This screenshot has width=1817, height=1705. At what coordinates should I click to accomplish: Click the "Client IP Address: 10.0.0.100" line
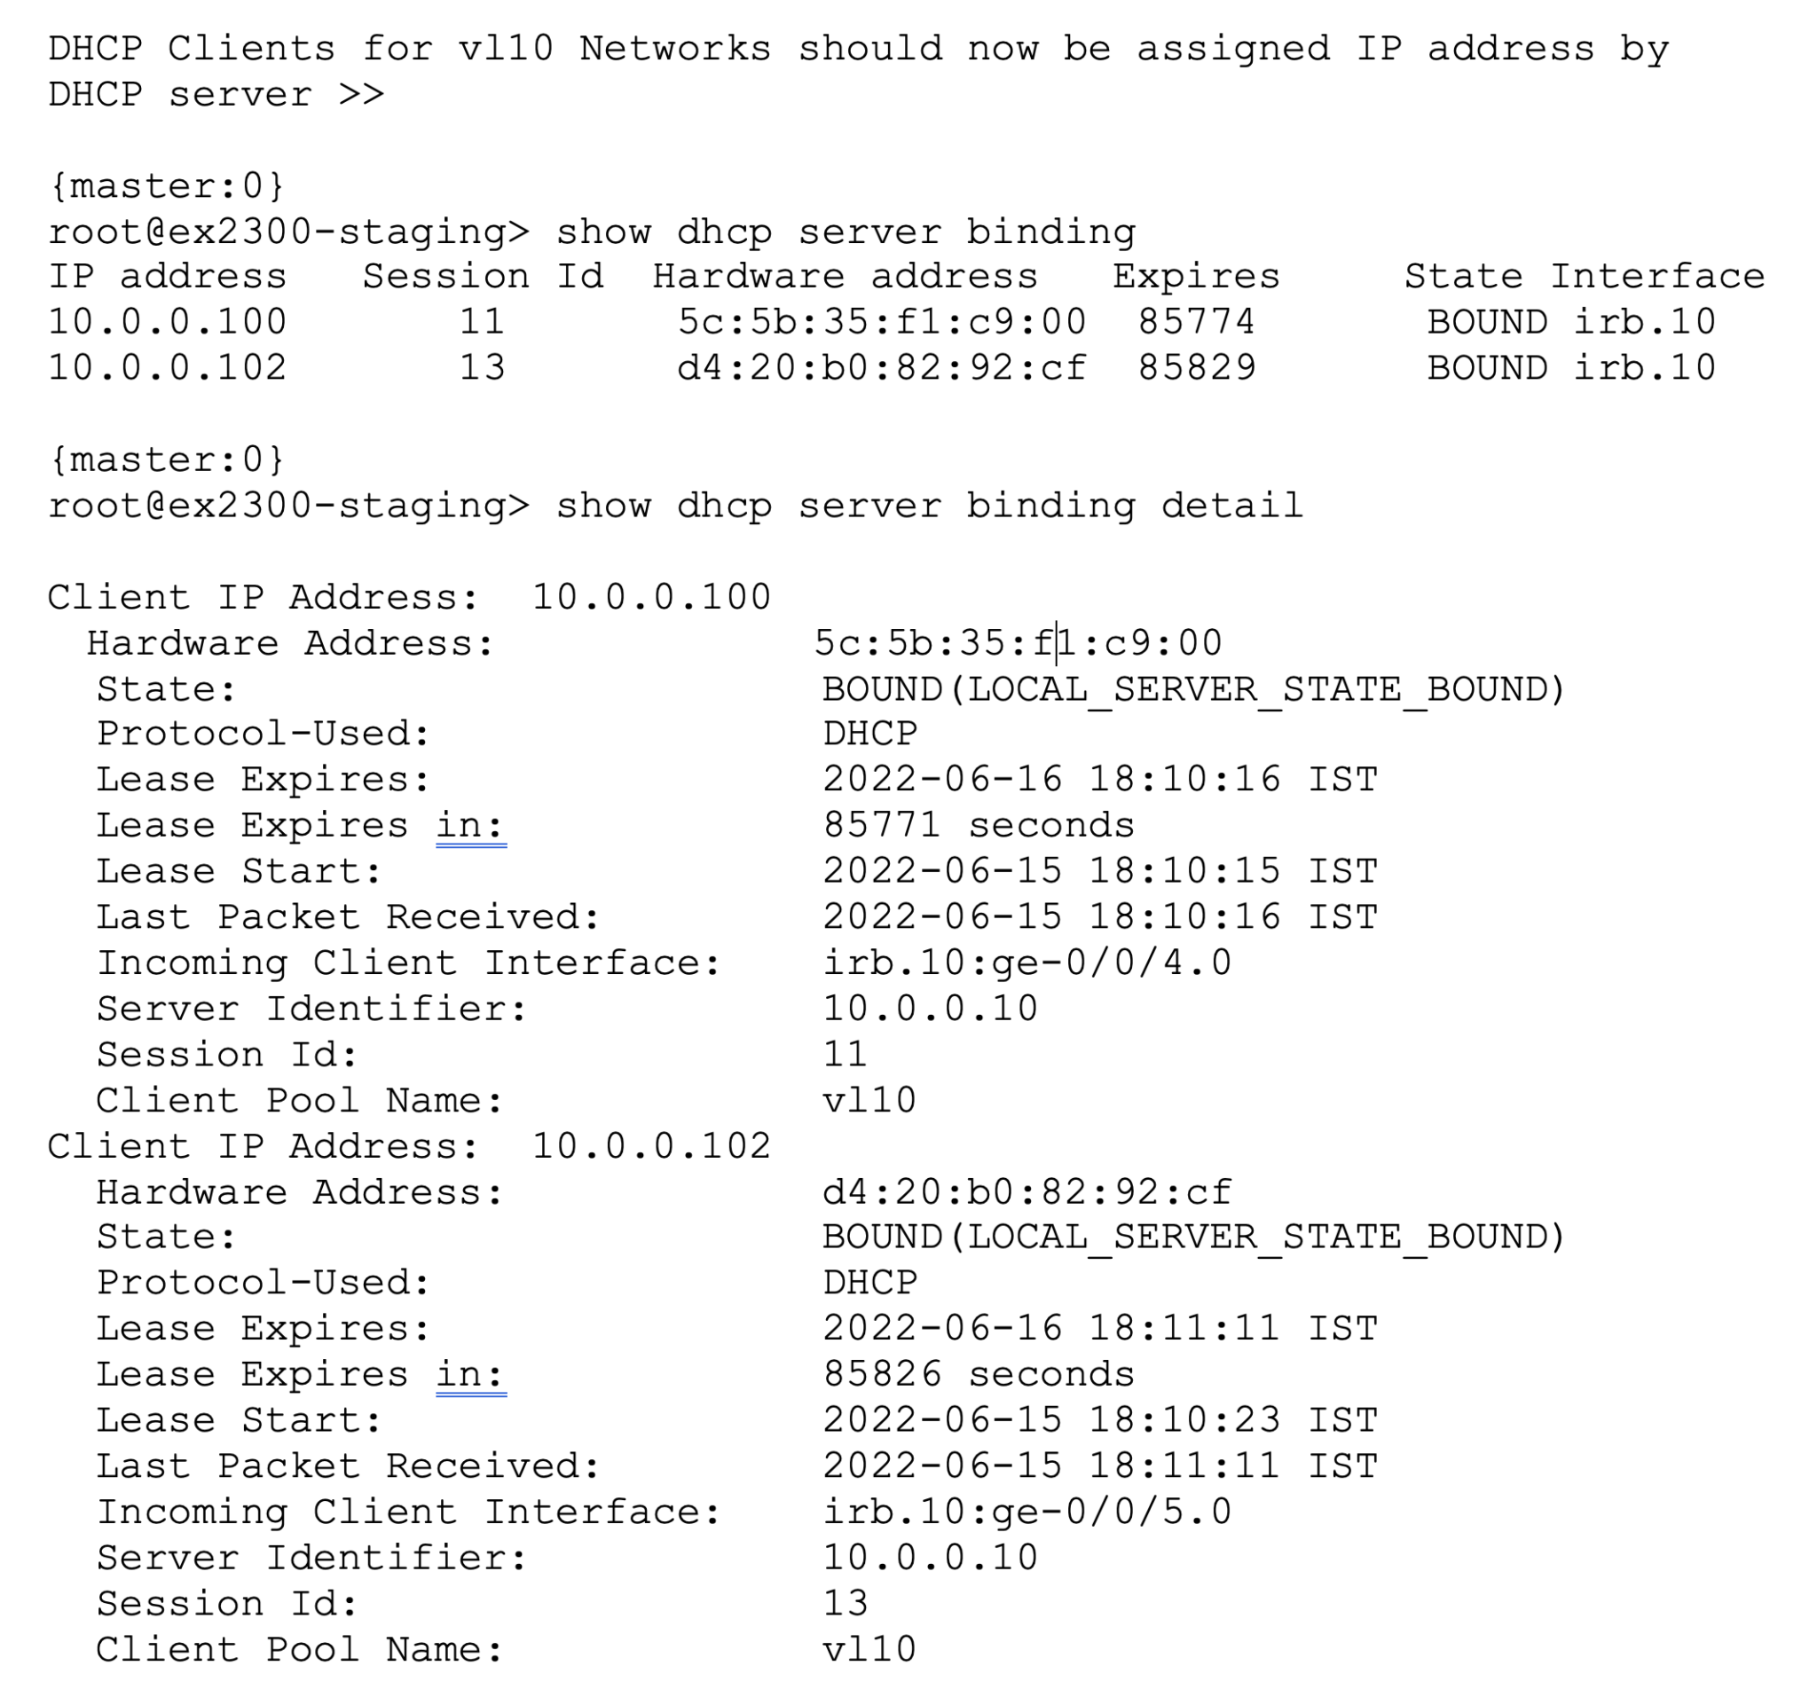pyautogui.click(x=410, y=598)
